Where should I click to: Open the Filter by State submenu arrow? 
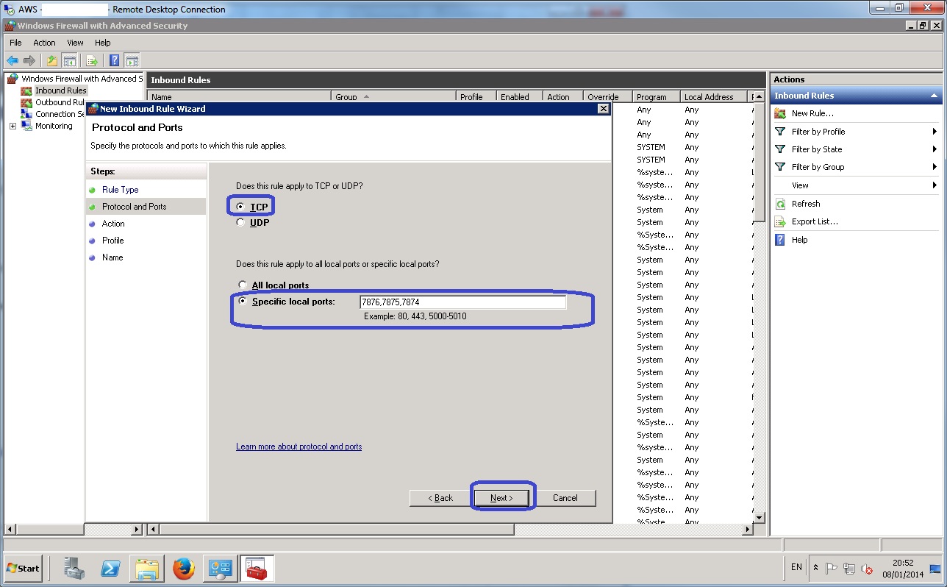point(935,149)
